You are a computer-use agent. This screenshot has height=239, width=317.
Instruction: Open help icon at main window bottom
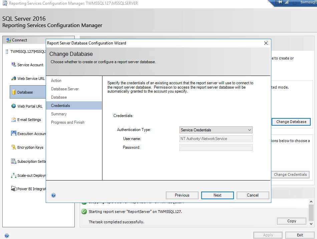[x=7, y=236]
